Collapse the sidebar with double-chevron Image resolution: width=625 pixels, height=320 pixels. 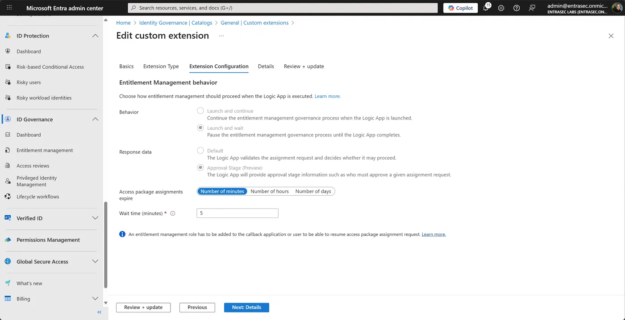click(x=100, y=312)
